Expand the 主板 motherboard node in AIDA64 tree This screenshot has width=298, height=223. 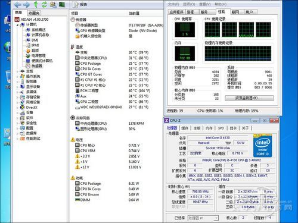point(17,71)
